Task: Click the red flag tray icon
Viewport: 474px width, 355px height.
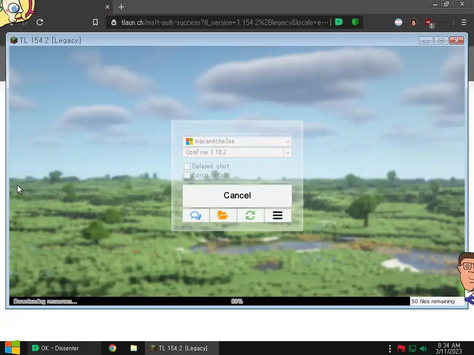Action: click(401, 349)
